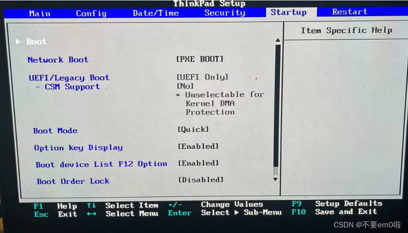The image size is (408, 233).
Task: Click the Unselectable for Kernel DMA note
Action: 220,104
